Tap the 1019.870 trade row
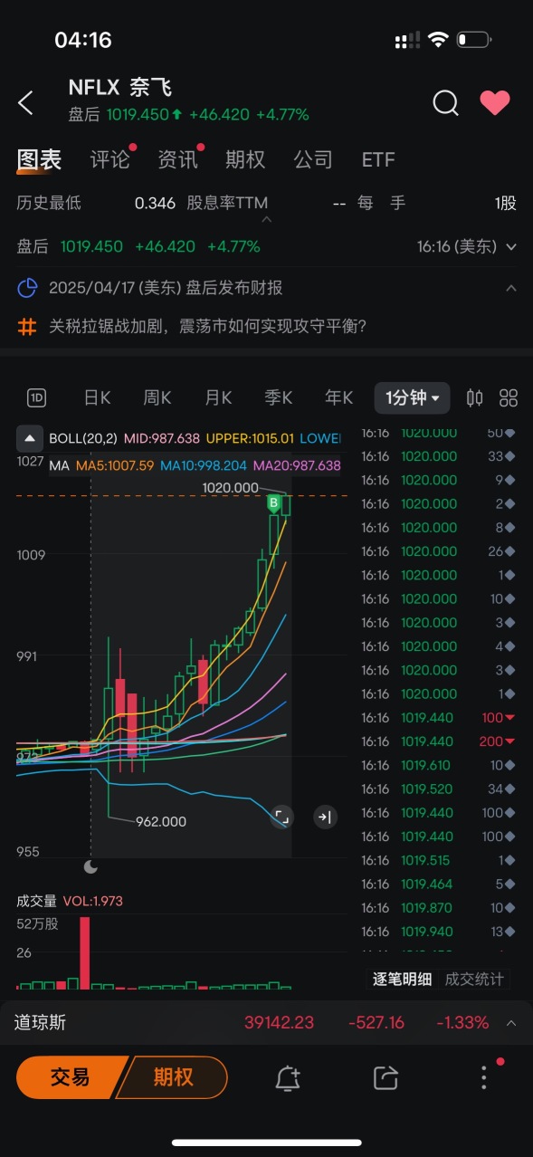Image resolution: width=533 pixels, height=1157 pixels. pyautogui.click(x=439, y=907)
